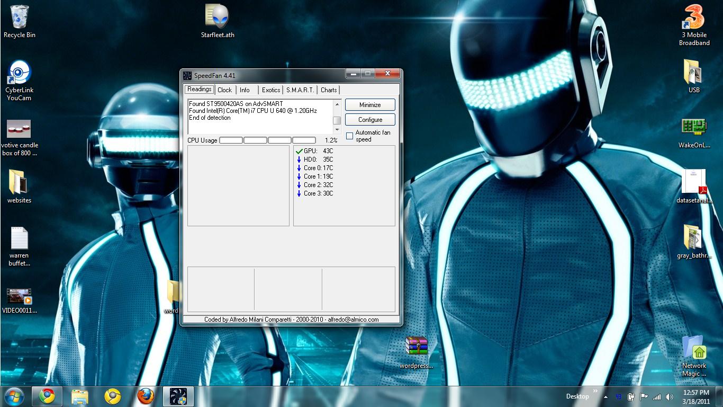
Task: Click the volume speaker tray icon
Action: 670,396
